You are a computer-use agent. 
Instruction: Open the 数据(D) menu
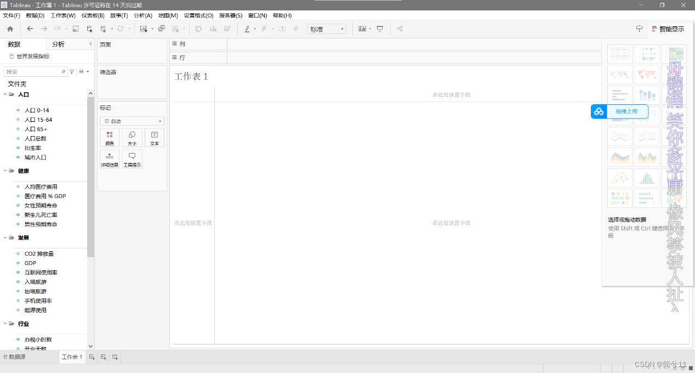pyautogui.click(x=35, y=15)
